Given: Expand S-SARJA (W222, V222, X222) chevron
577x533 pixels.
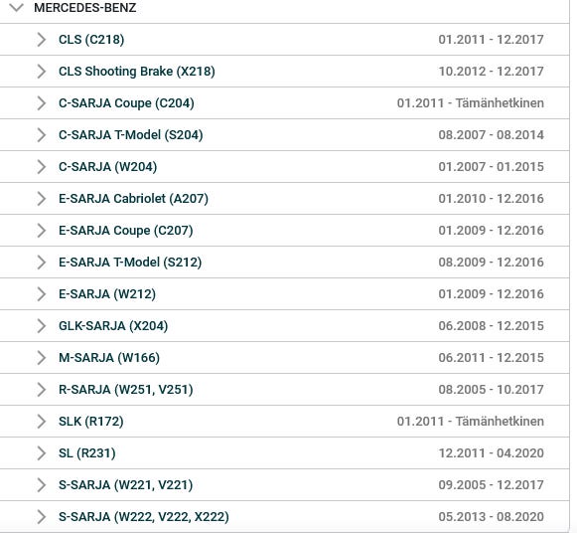Looking at the screenshot, I should tap(42, 517).
